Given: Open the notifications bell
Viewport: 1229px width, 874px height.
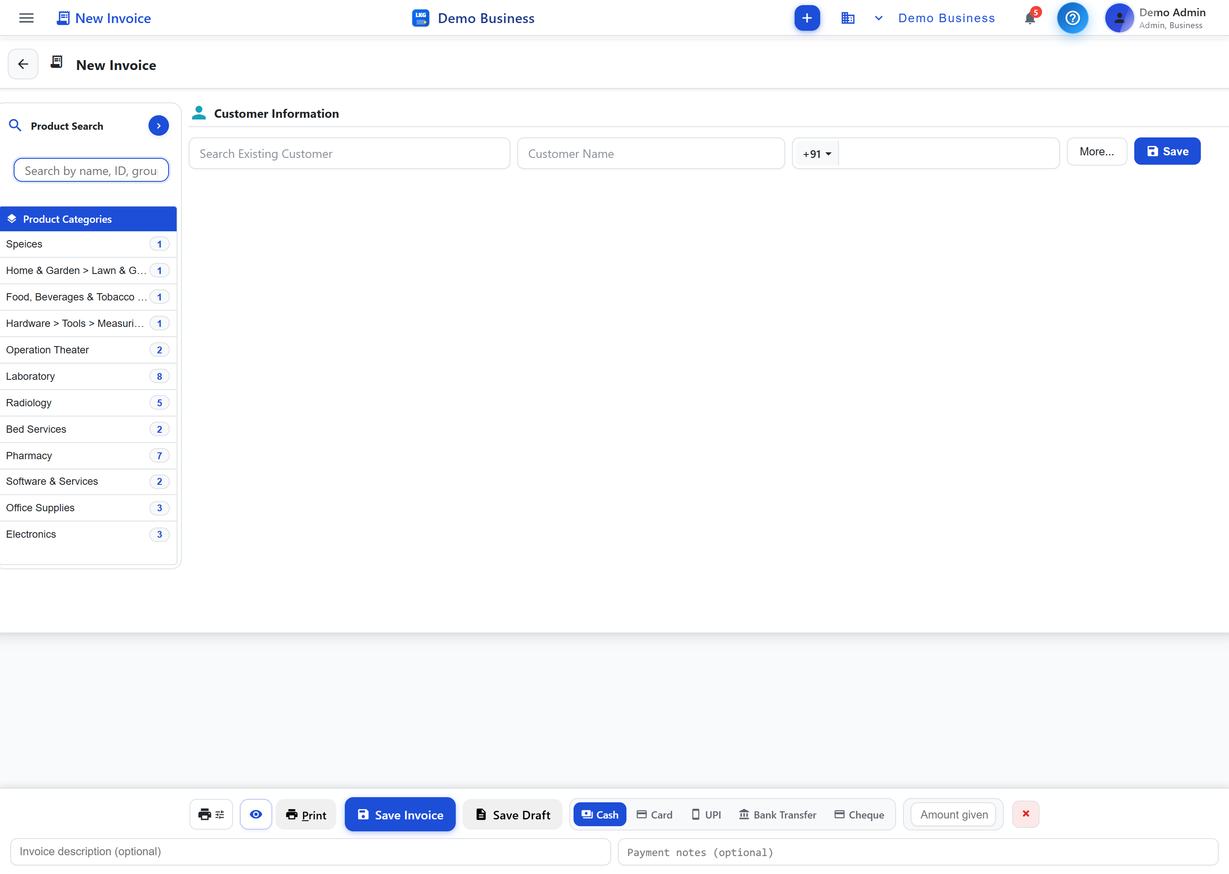Looking at the screenshot, I should (1031, 18).
